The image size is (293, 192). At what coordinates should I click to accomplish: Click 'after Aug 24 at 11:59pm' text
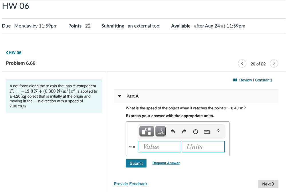(219, 26)
